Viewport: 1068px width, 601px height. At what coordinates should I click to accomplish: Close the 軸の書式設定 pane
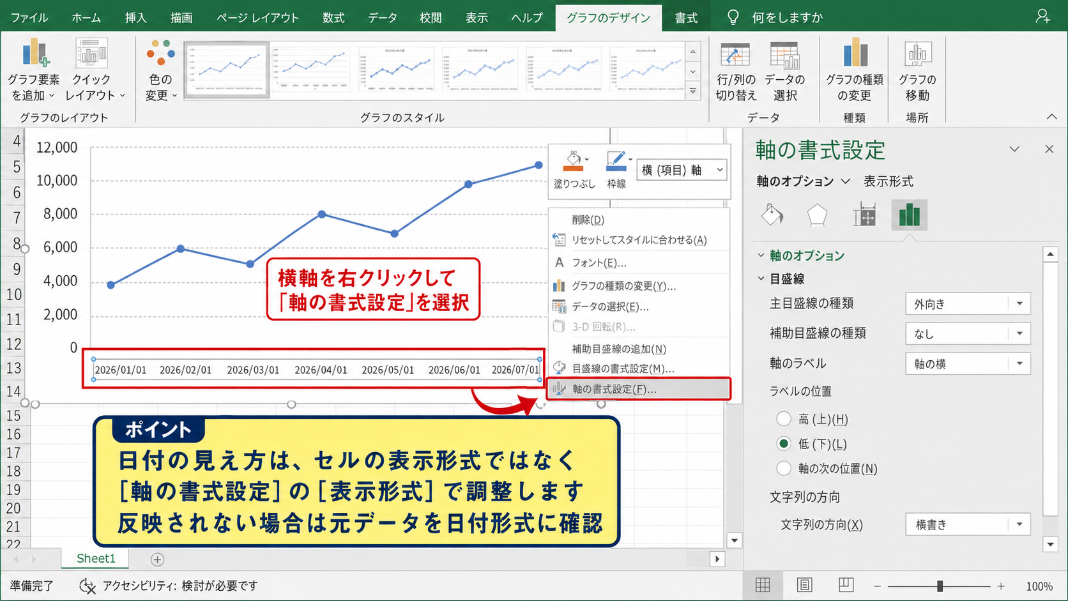point(1049,149)
